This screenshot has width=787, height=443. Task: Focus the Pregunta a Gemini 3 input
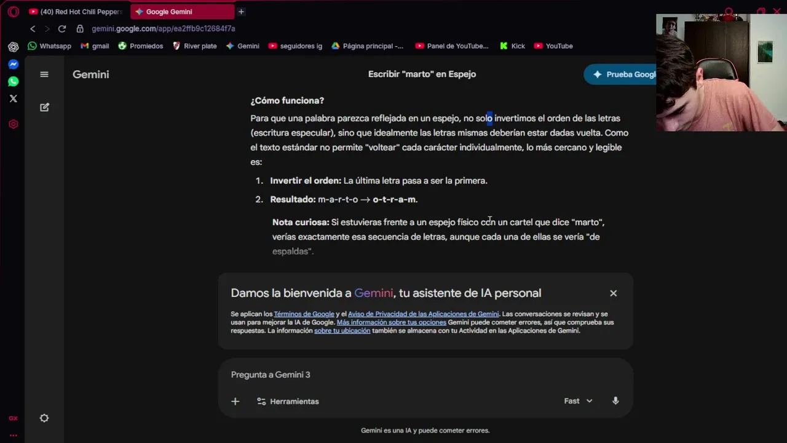(425, 375)
